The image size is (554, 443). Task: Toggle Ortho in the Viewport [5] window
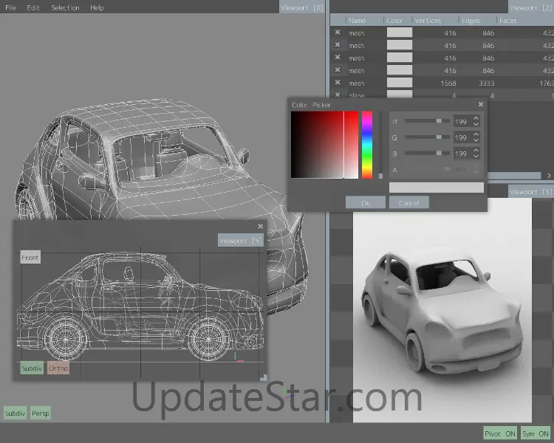(58, 368)
